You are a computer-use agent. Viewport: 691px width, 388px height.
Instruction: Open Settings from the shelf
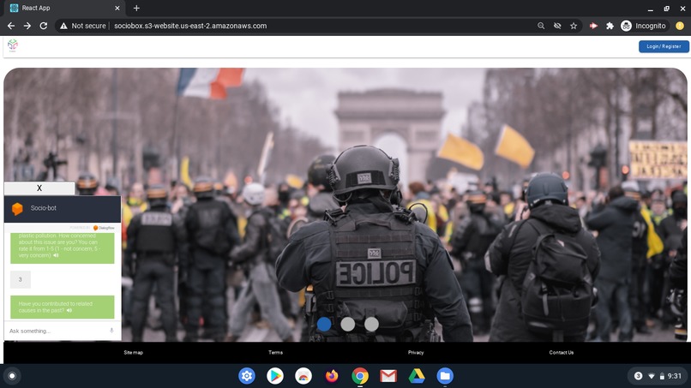point(247,376)
